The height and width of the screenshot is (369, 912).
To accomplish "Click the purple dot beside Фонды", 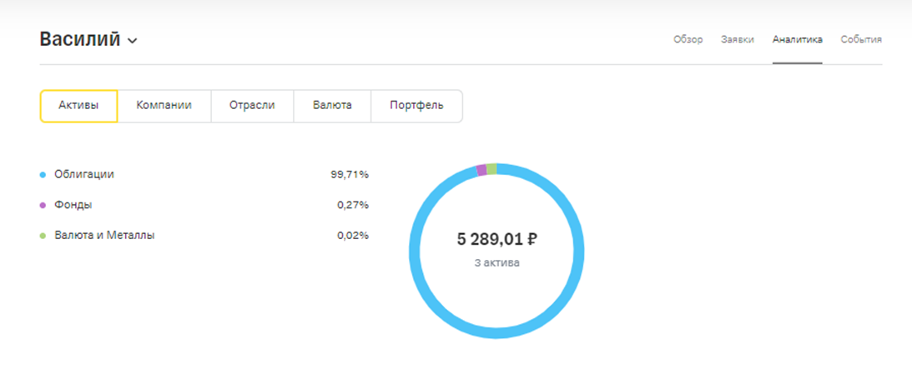I will pyautogui.click(x=43, y=205).
